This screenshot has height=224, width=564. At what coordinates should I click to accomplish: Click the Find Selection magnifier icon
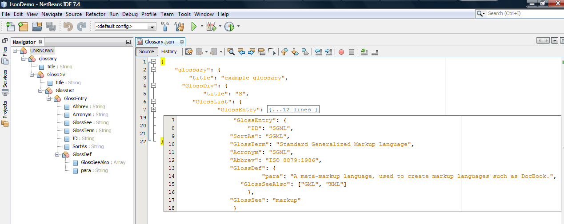point(231,51)
